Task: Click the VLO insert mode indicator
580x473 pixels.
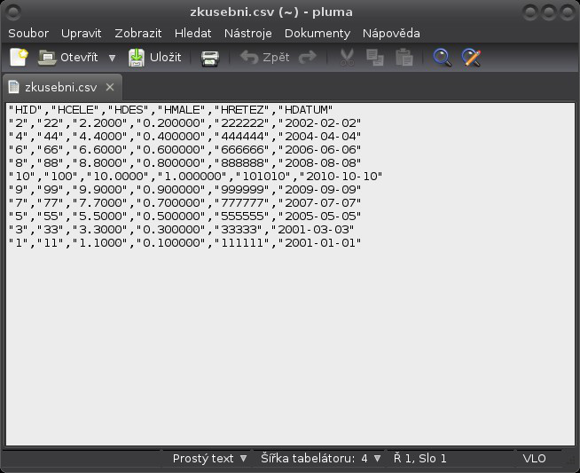Action: pyautogui.click(x=534, y=459)
